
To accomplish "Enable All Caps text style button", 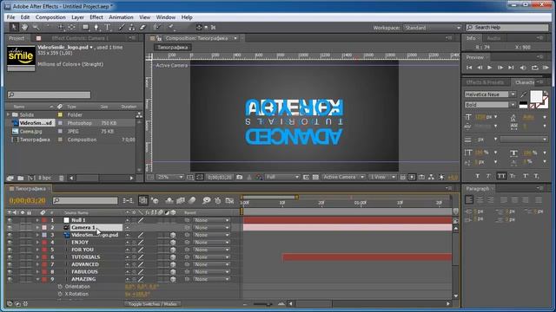I will coord(501,176).
